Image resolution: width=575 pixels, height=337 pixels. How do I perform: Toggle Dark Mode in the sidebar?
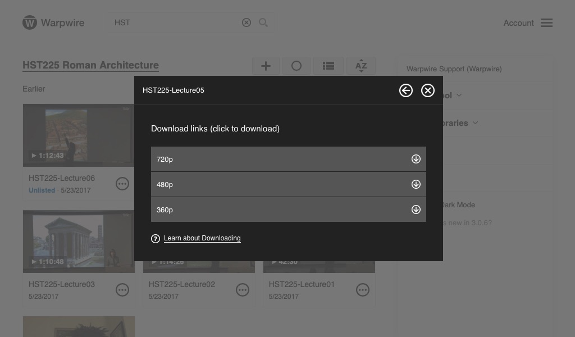(x=458, y=205)
